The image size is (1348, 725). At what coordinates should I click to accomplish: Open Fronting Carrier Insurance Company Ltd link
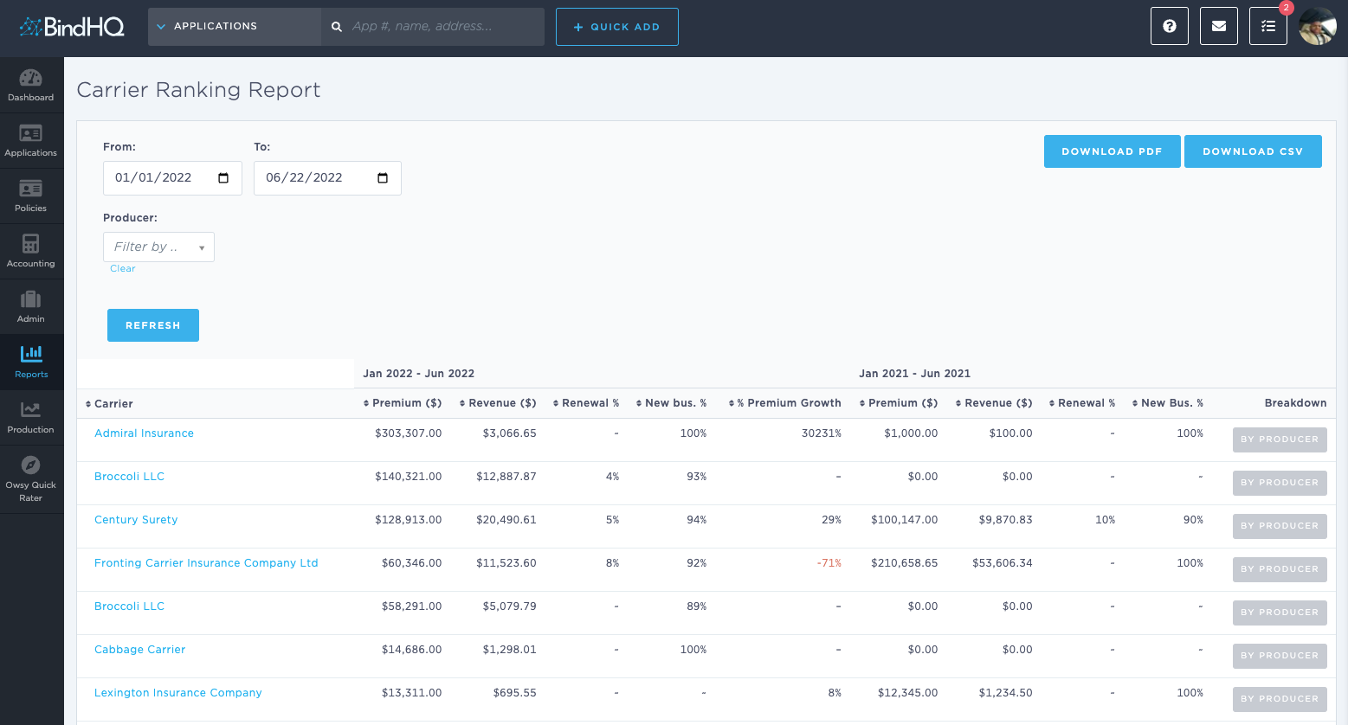pyautogui.click(x=206, y=563)
